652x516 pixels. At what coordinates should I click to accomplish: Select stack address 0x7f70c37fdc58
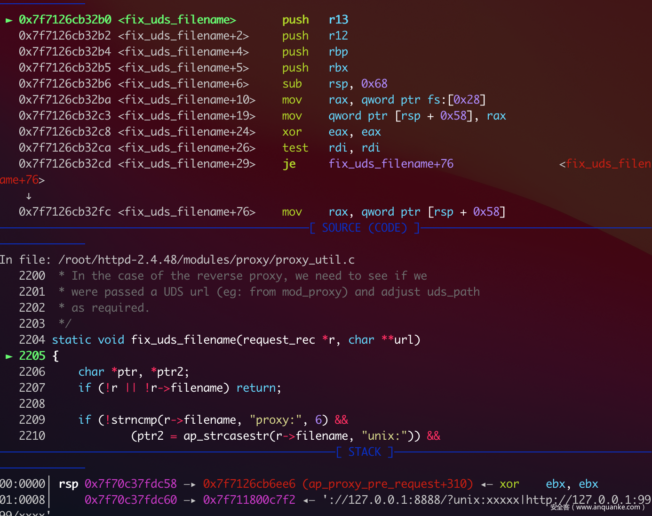(131, 484)
